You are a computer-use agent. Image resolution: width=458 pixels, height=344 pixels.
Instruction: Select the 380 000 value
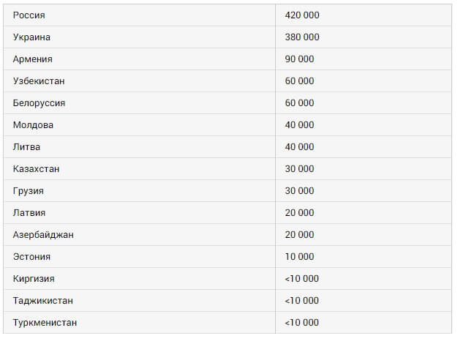tap(302, 37)
